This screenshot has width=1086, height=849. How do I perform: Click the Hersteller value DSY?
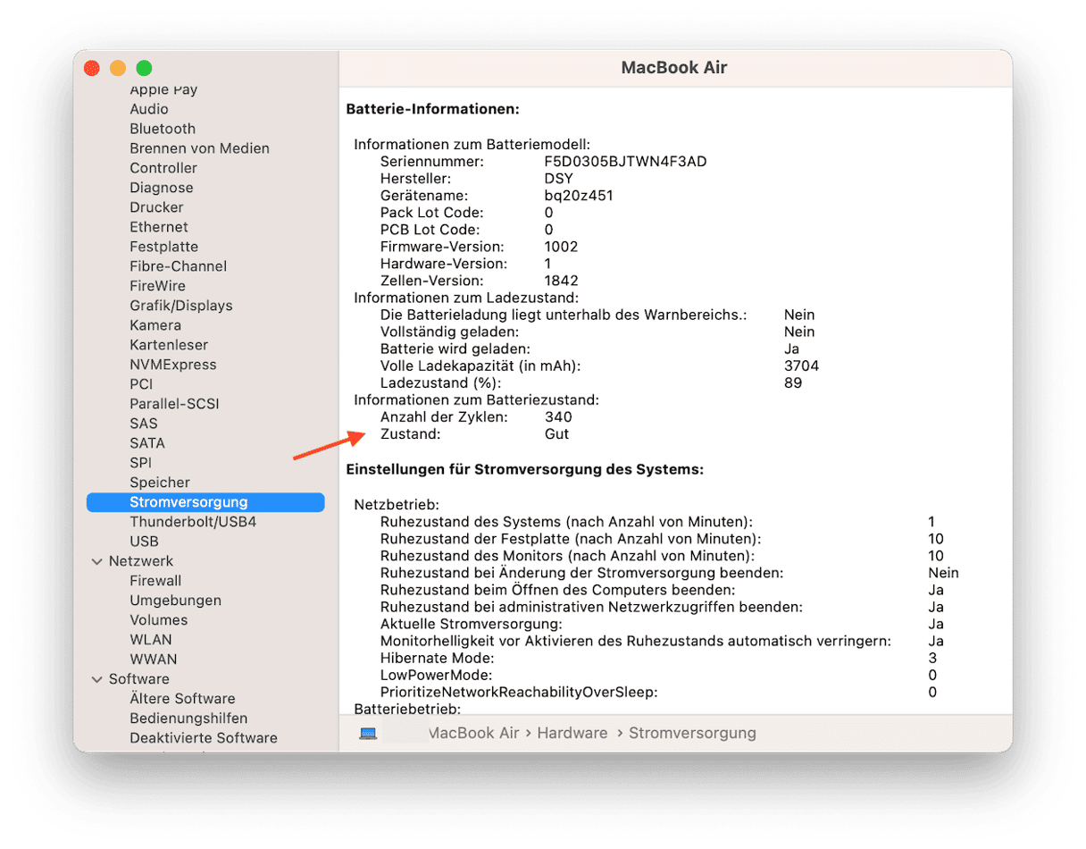coord(558,179)
